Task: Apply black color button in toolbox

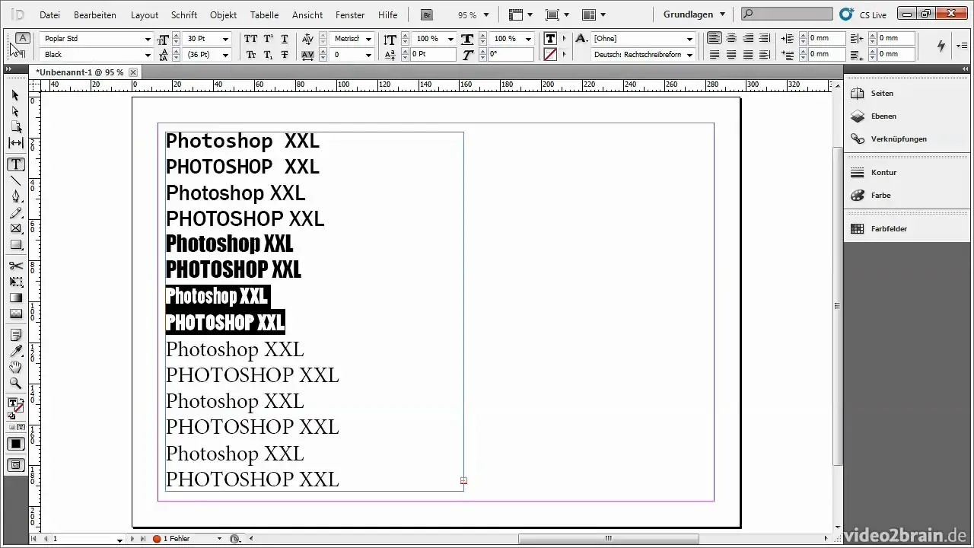Action: point(16,444)
